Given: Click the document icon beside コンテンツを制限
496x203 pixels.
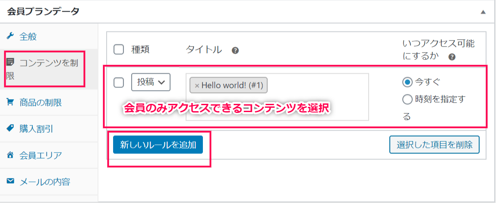Looking at the screenshot, I should 10,62.
